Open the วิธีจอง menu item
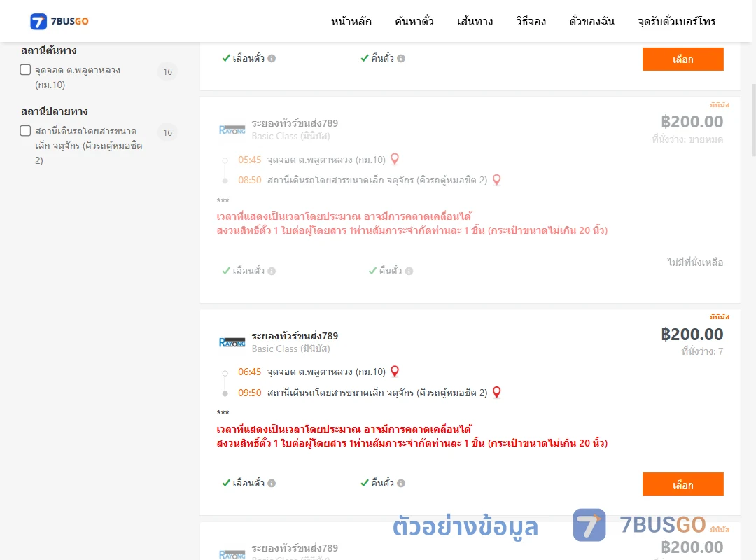This screenshot has width=756, height=560. click(x=531, y=21)
